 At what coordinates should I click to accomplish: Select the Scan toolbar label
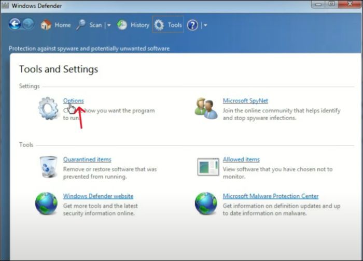[x=95, y=25]
